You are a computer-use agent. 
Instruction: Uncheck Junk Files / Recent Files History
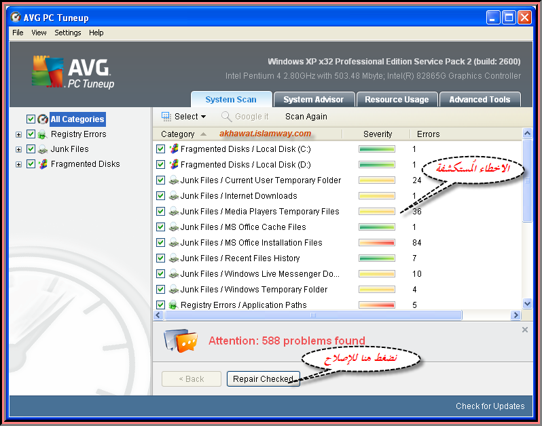pos(160,258)
